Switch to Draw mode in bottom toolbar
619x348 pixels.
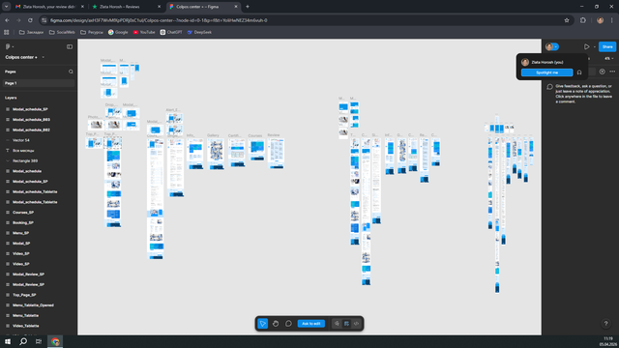337,324
